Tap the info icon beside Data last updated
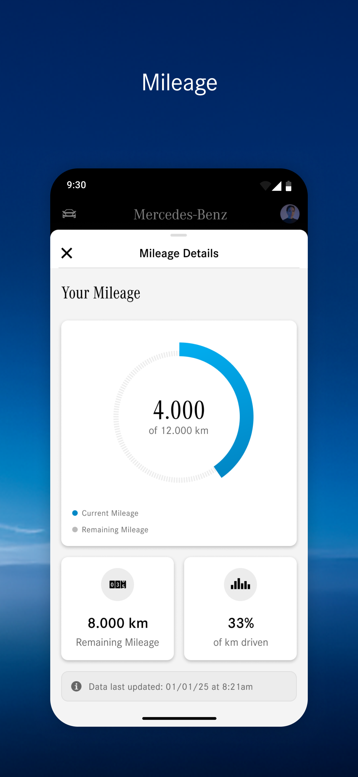The width and height of the screenshot is (358, 777). click(76, 686)
